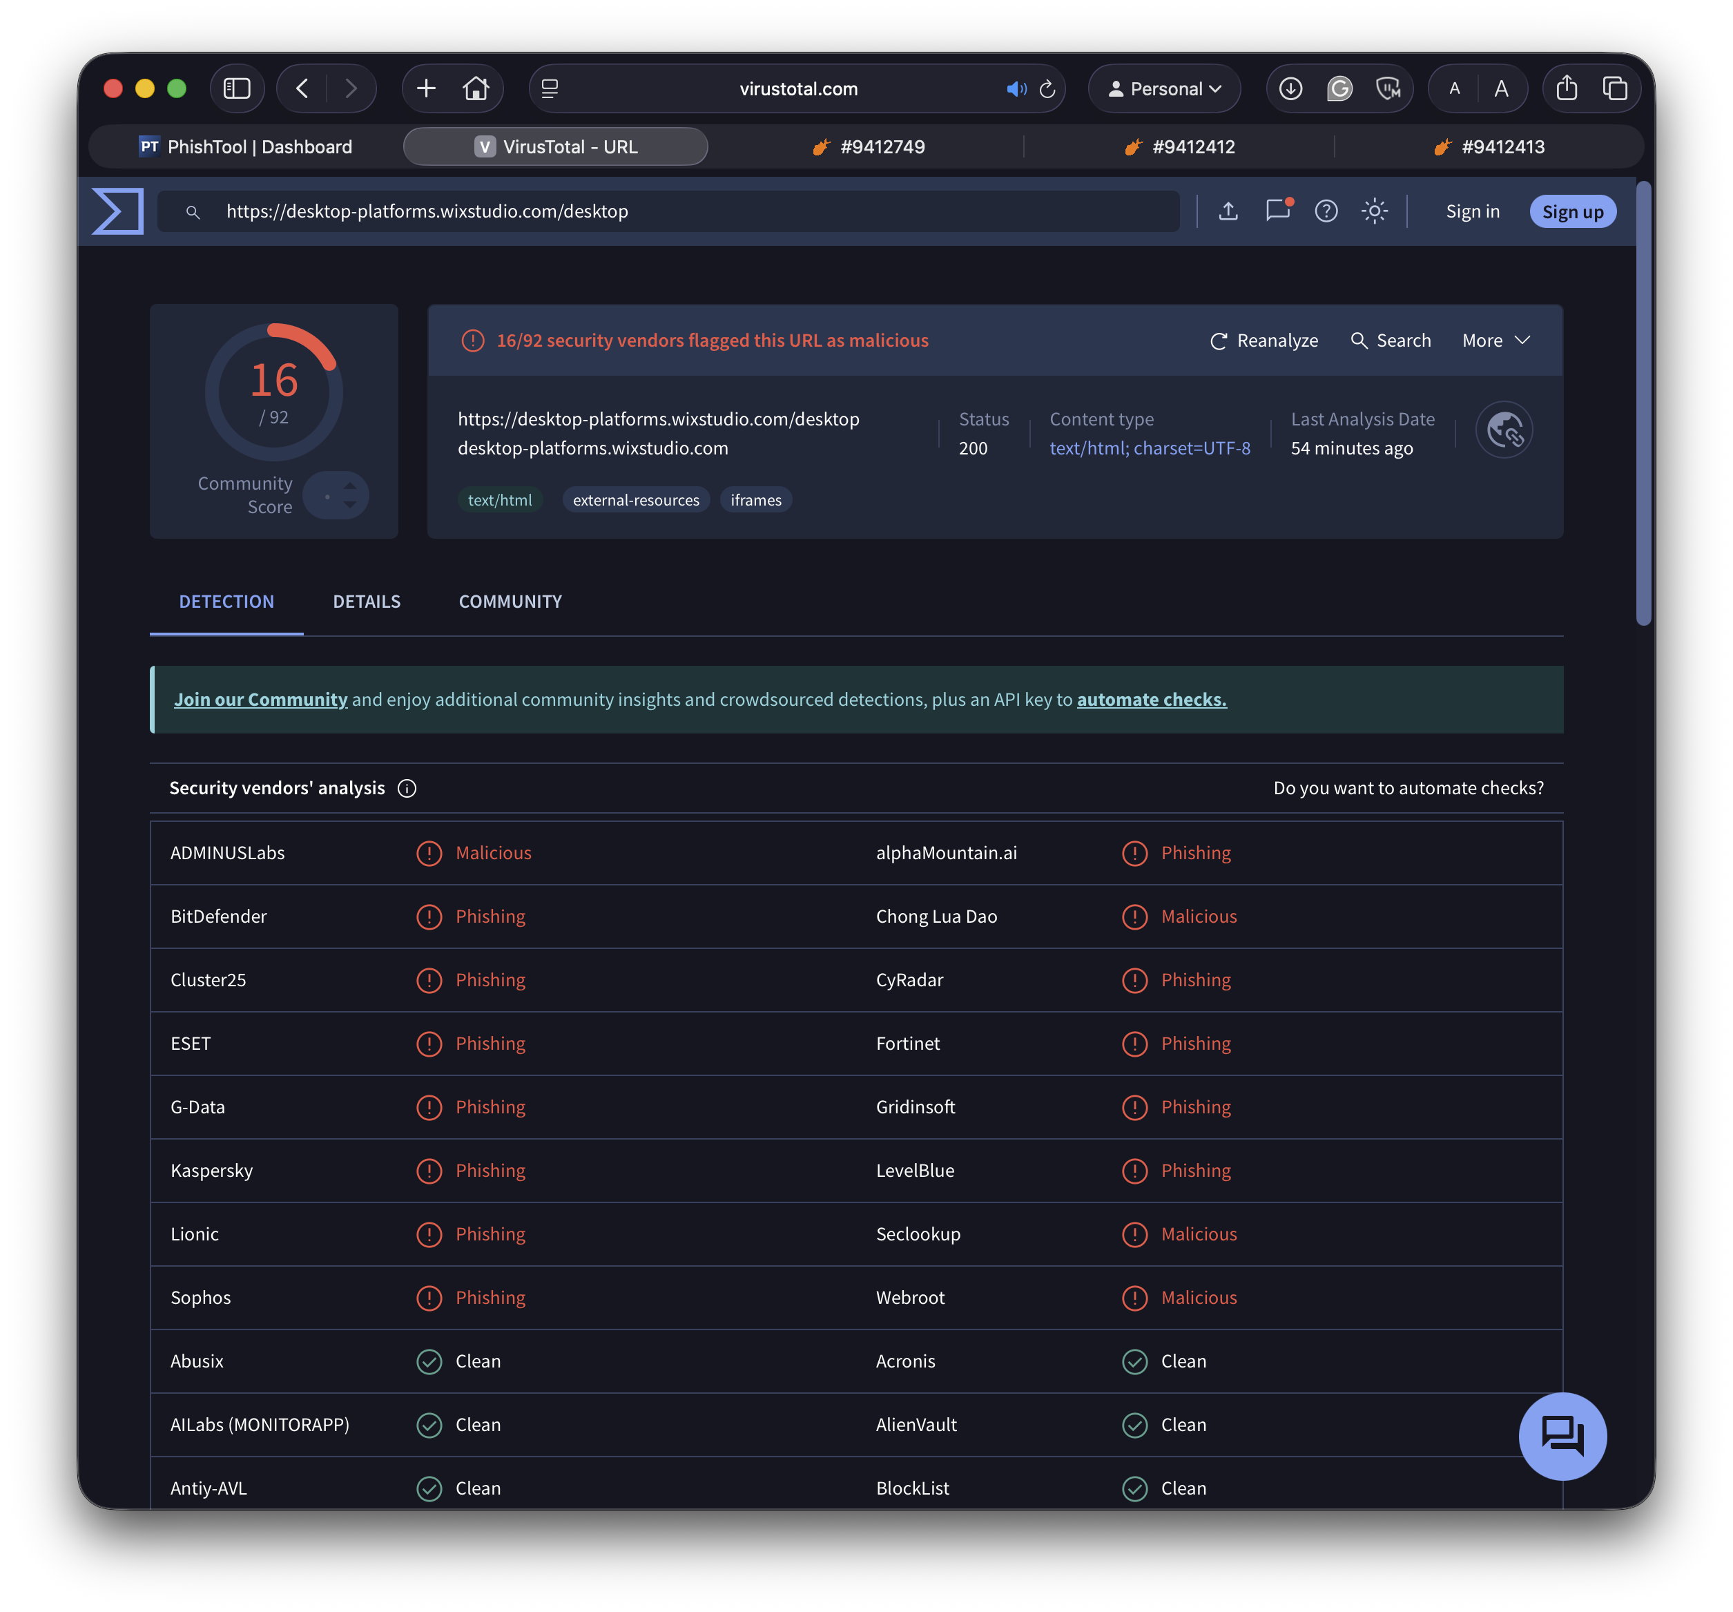Viewport: 1733px width, 1612px height.
Task: Switch to PhishTool Dashboard tab
Action: tap(246, 146)
